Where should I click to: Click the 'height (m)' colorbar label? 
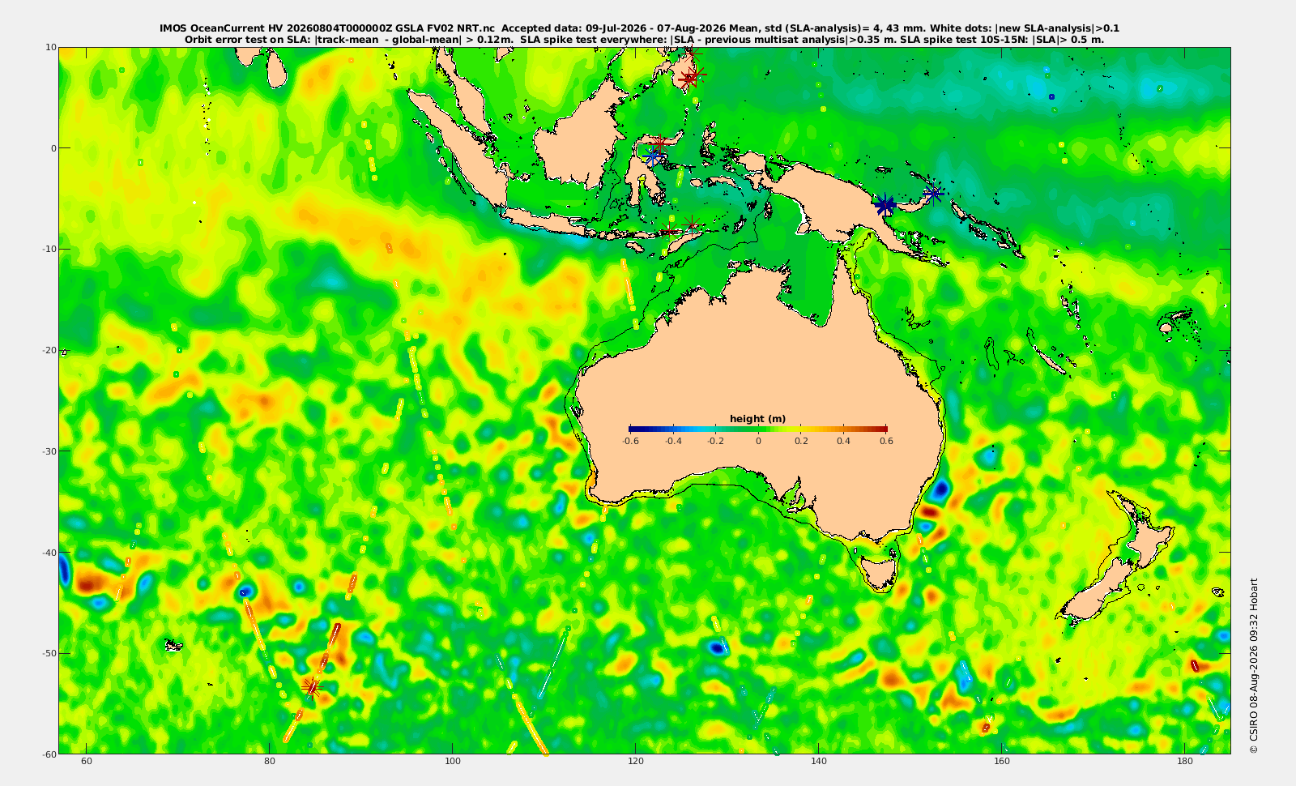[757, 419]
